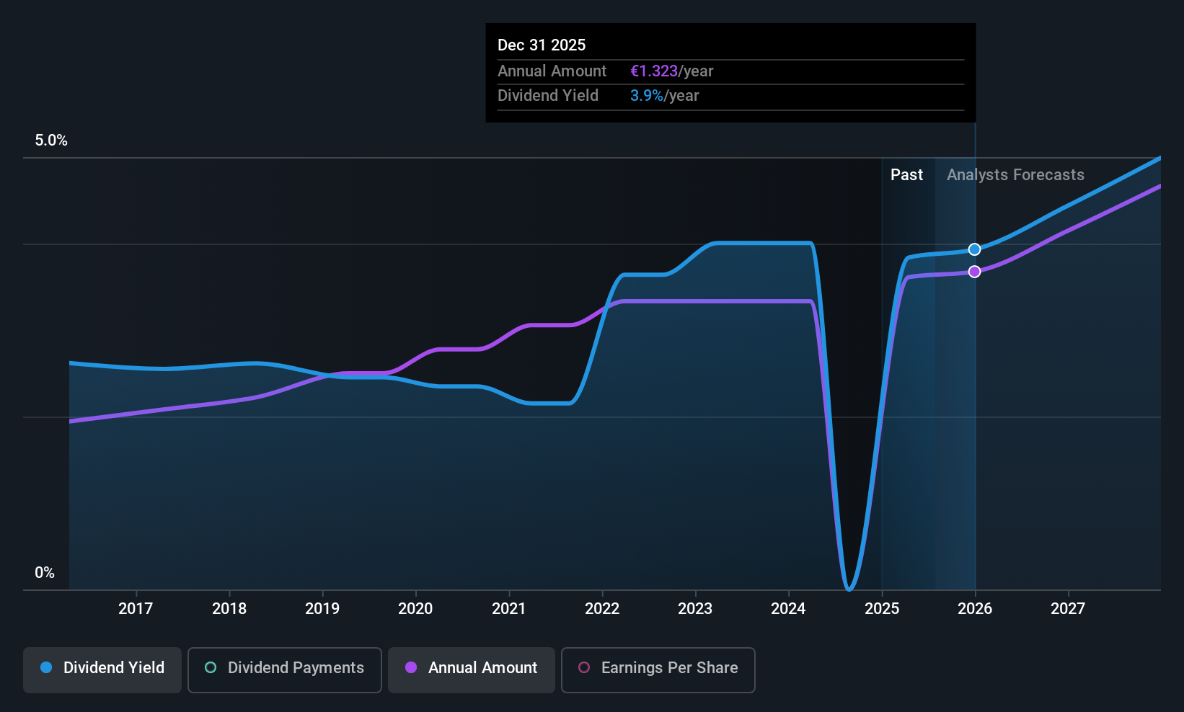The height and width of the screenshot is (712, 1184).
Task: Click the 0% y-axis label
Action: coord(45,573)
